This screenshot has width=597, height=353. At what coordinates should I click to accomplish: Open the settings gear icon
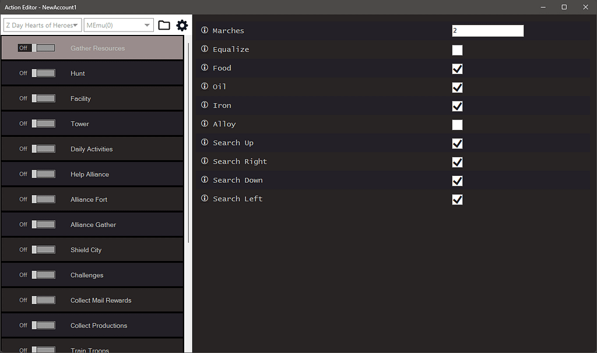tap(182, 25)
